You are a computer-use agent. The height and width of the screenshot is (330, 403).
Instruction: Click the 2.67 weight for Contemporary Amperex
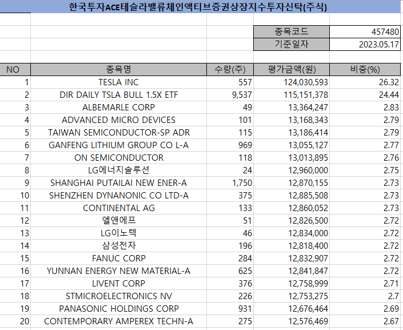(365, 322)
